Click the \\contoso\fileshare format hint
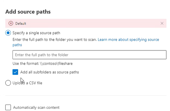This screenshot has height=111, width=170. 56,64
